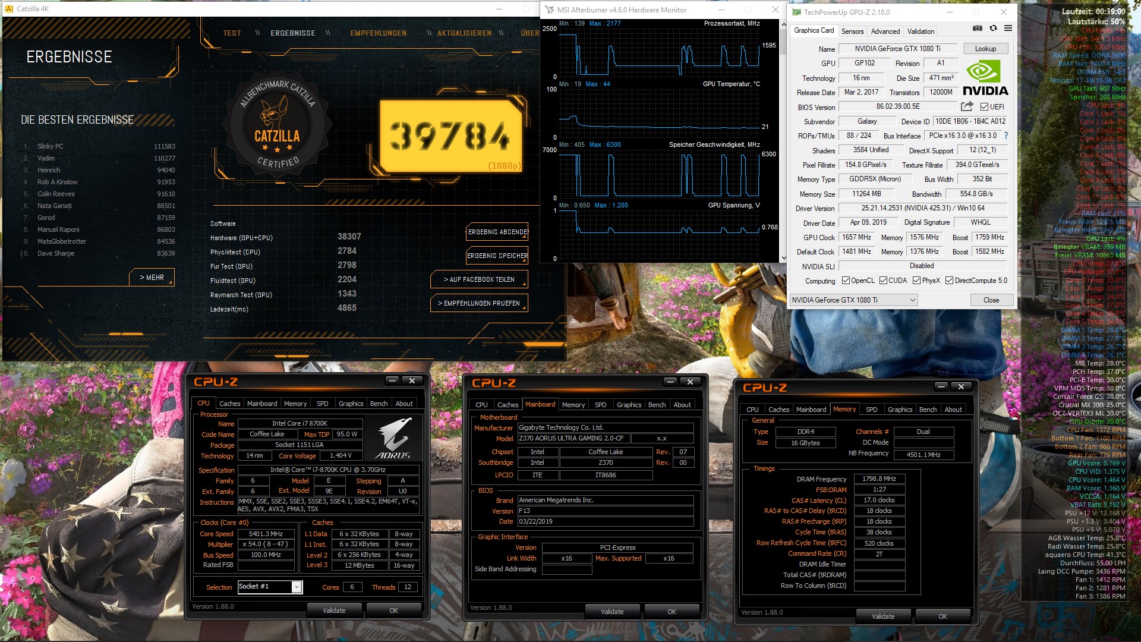Viewport: 1141px width, 642px height.
Task: Click the 39784 score display
Action: (x=450, y=136)
